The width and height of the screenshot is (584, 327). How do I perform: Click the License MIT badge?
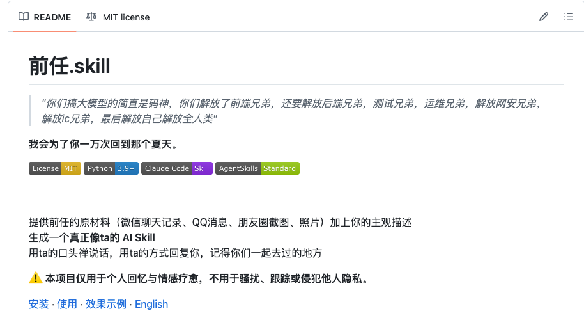point(55,168)
